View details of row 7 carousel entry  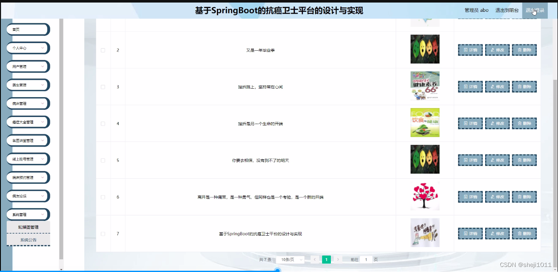coord(470,233)
